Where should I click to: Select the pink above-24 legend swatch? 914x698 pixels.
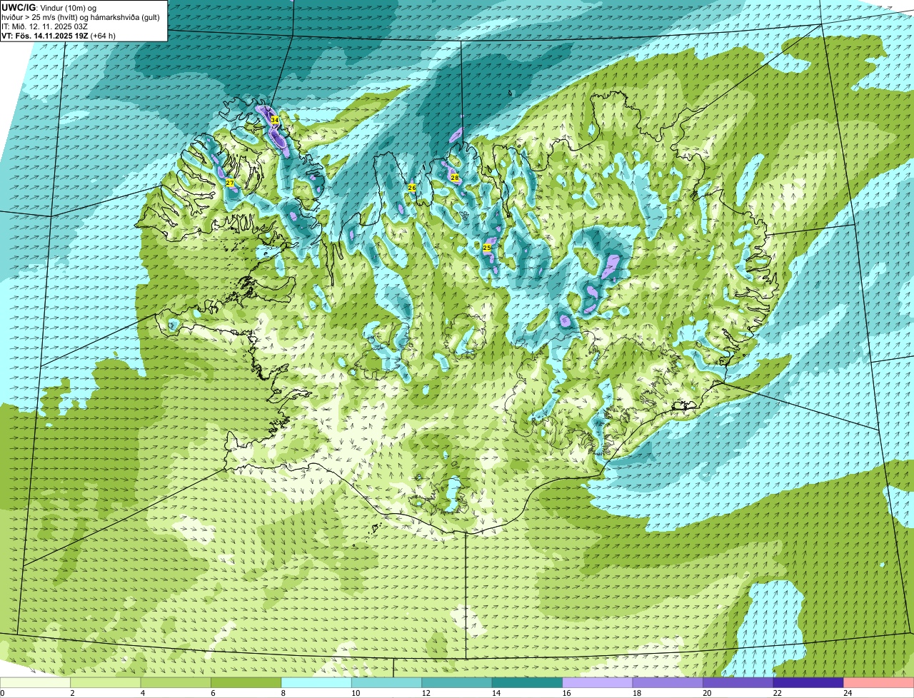(x=878, y=682)
